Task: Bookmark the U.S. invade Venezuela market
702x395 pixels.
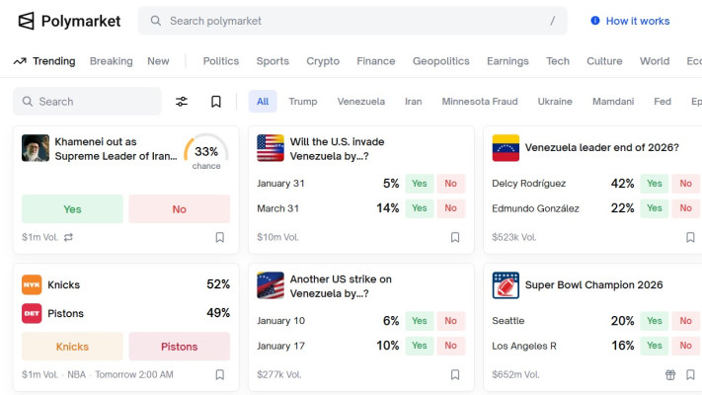Action: pos(455,237)
